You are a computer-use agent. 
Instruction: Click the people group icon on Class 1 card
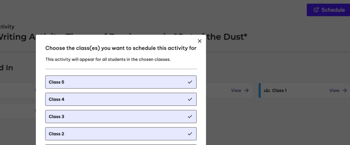(267, 90)
